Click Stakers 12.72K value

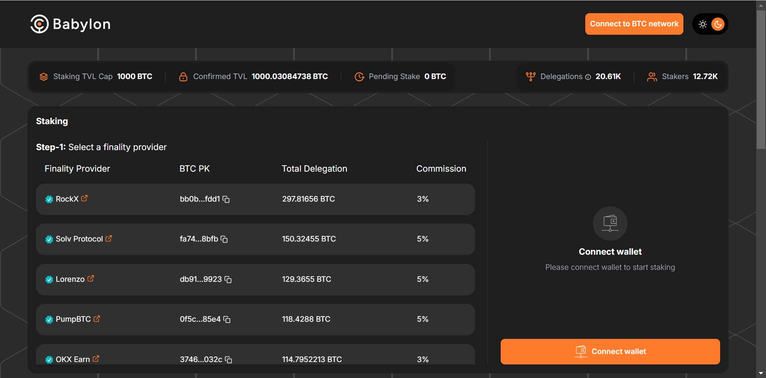coord(705,76)
